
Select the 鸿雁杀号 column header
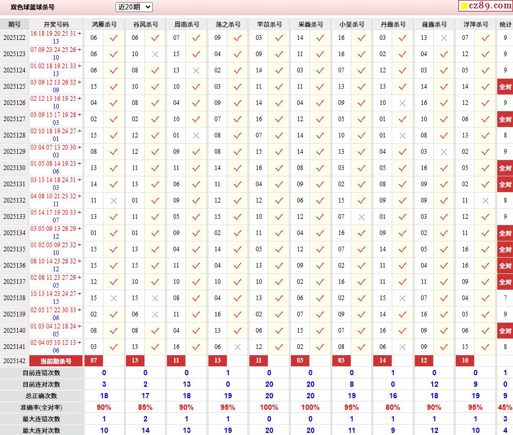click(x=104, y=24)
